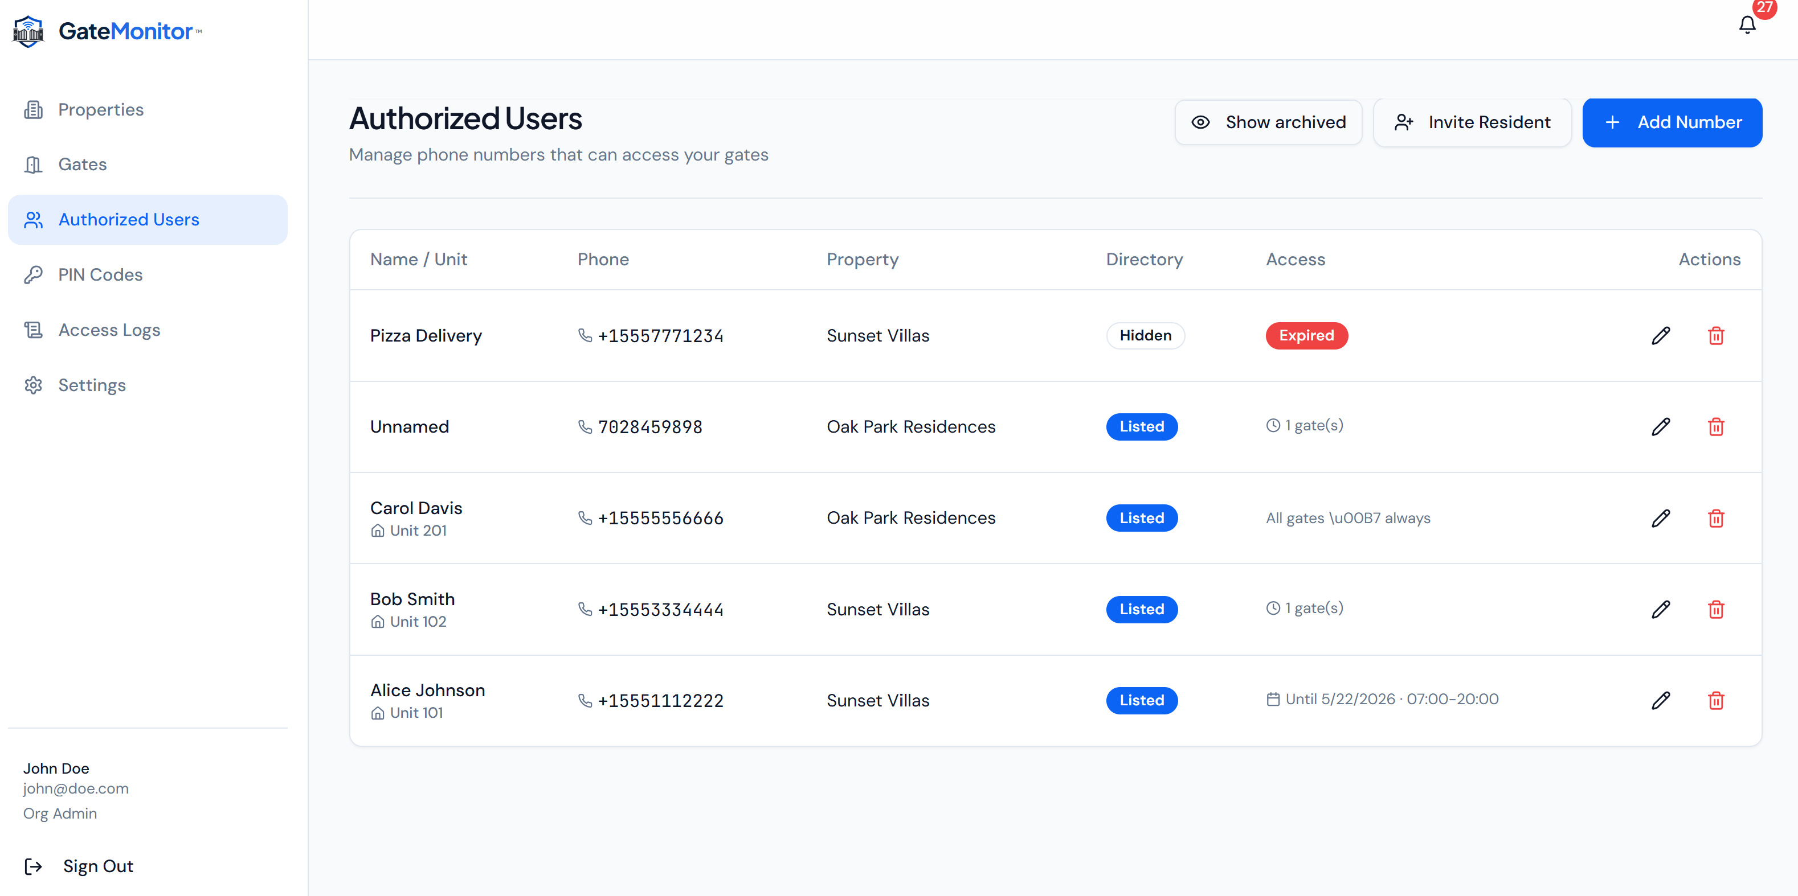Viewport: 1798px width, 896px height.
Task: Click phone icon beside +15557771234
Action: 585,335
